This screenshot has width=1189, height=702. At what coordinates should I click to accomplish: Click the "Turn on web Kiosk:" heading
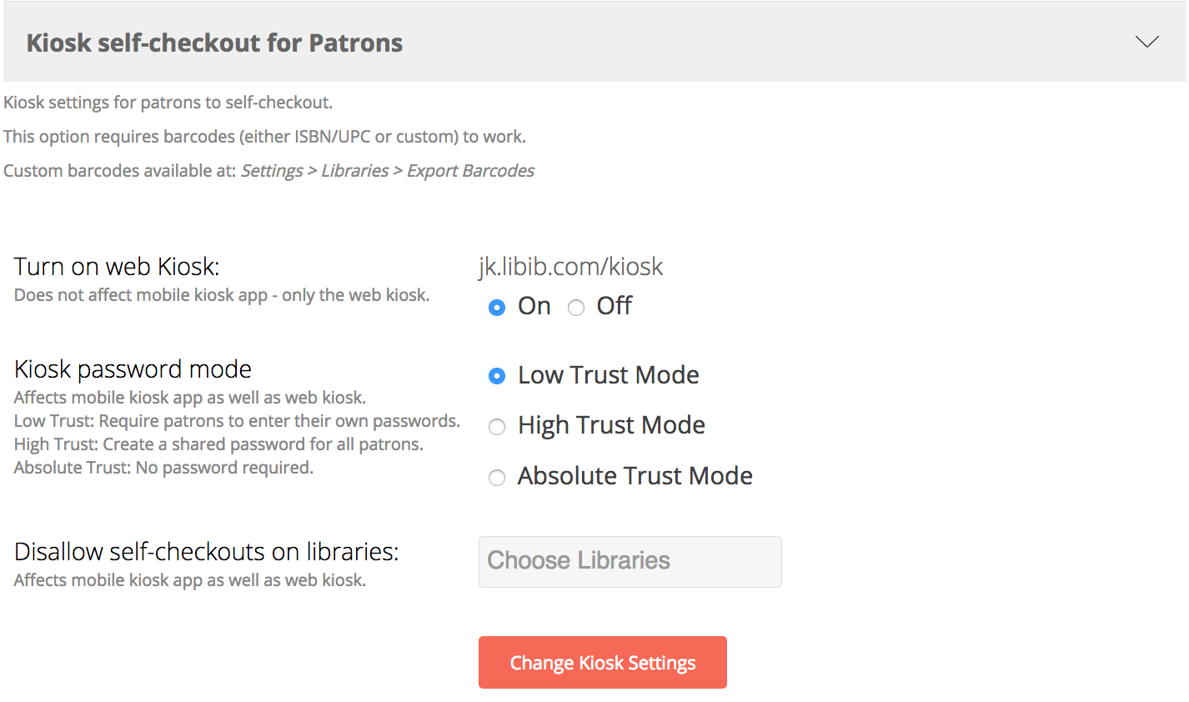tap(117, 267)
